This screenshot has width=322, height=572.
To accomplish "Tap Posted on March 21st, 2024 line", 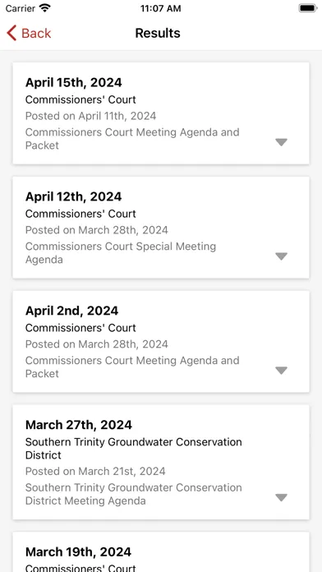I will pos(95,471).
